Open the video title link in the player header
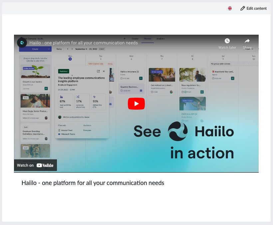Image resolution: width=273 pixels, height=225 pixels. 83,43
